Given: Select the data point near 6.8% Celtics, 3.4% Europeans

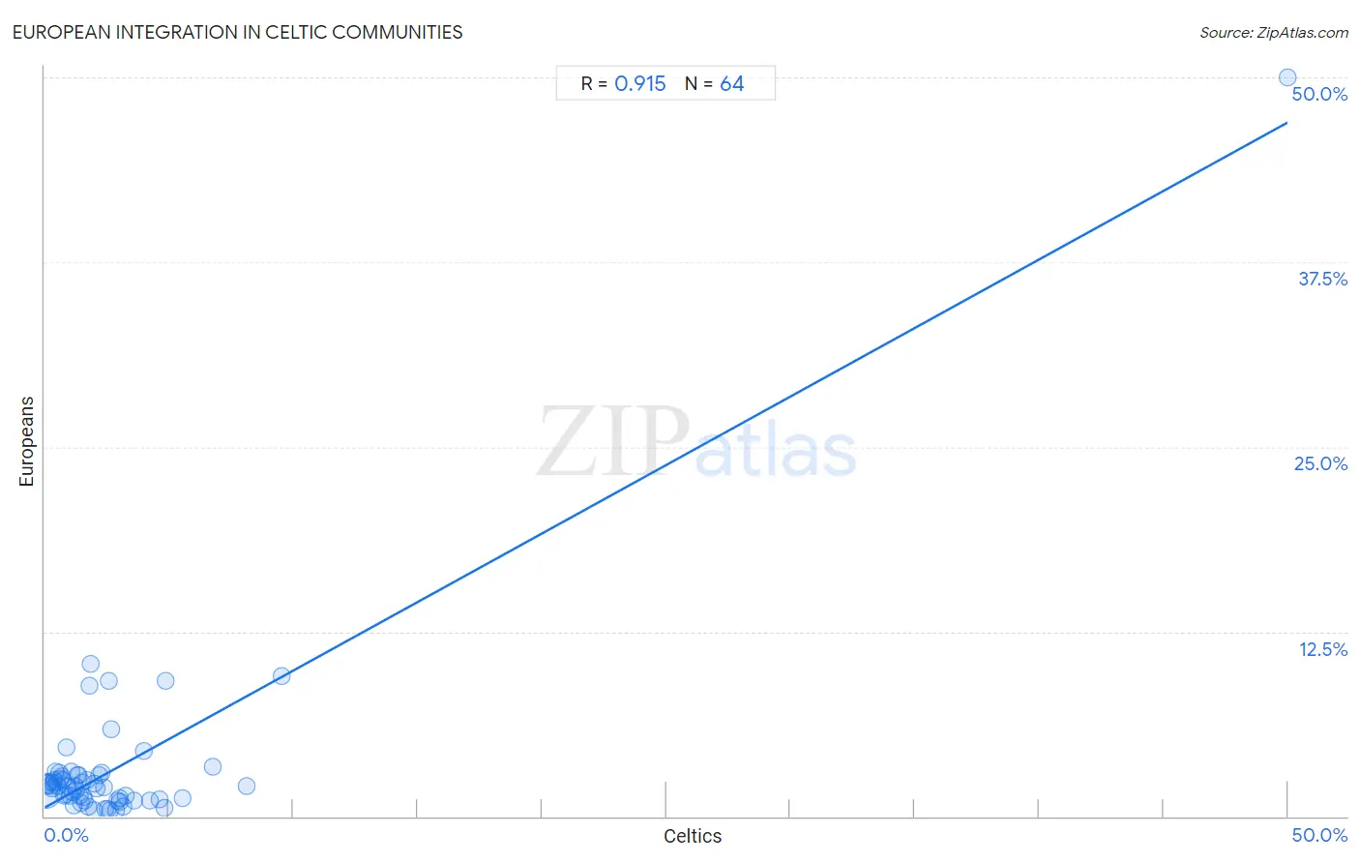Looking at the screenshot, I should (x=213, y=766).
